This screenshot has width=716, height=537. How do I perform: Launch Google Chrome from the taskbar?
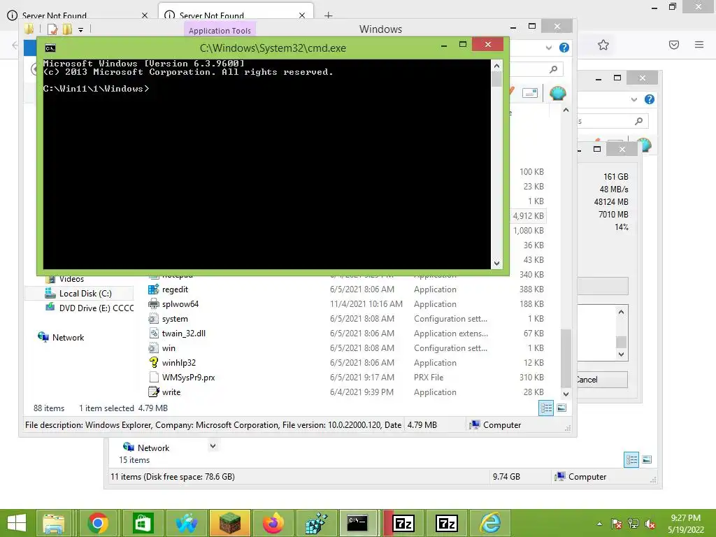(x=98, y=523)
